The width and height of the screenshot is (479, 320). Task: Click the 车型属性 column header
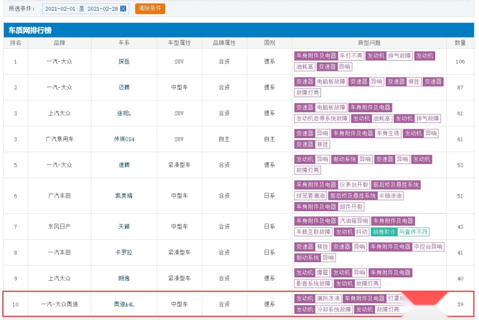tap(179, 43)
